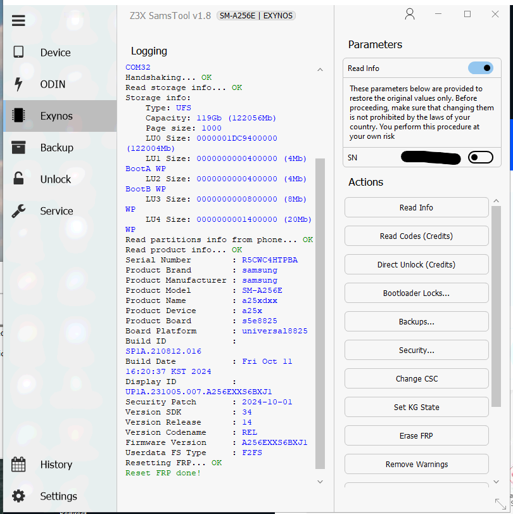Click the Actions panel vertical scrollbar
Viewport: 513px width, 514px height.
497,304
